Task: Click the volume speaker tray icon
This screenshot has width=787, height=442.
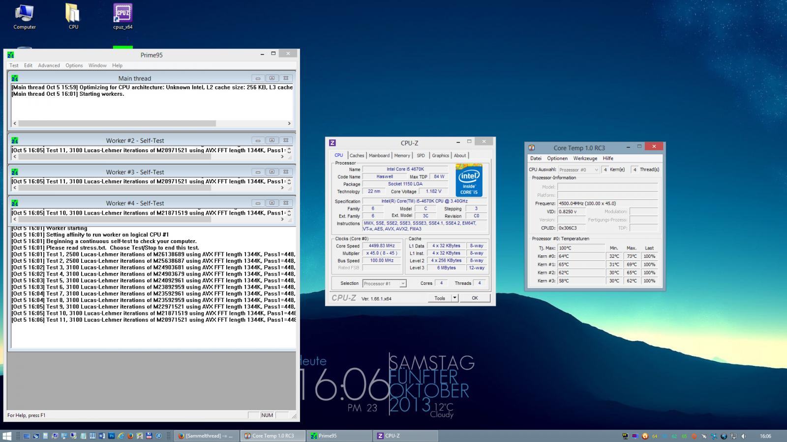Action: (x=743, y=436)
